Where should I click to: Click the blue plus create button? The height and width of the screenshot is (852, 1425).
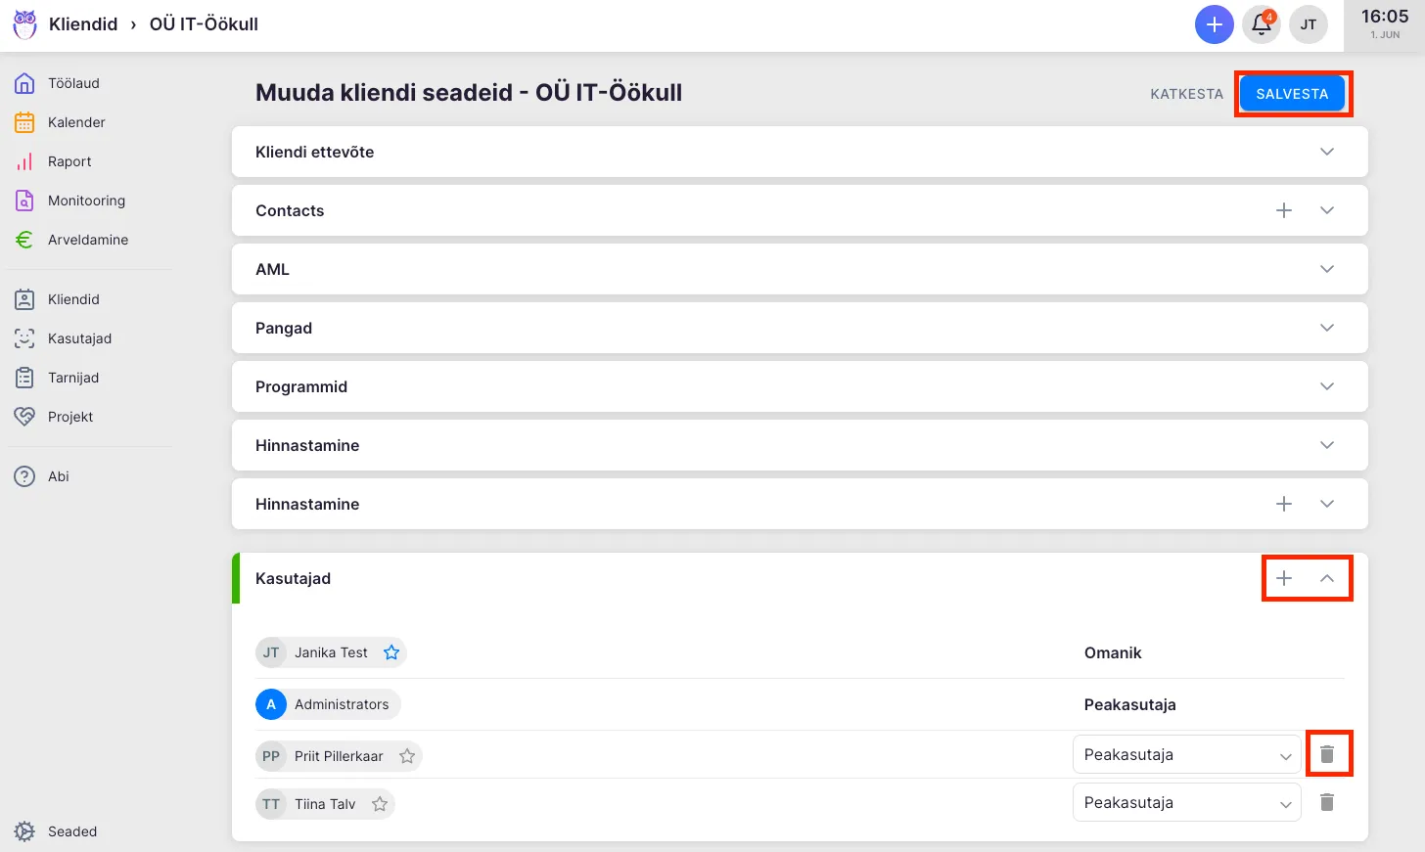pos(1214,24)
